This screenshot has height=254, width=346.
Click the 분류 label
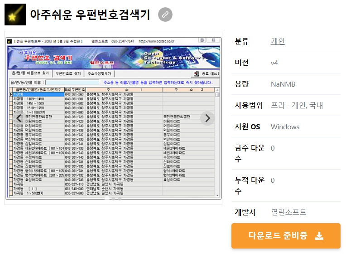(x=242, y=41)
